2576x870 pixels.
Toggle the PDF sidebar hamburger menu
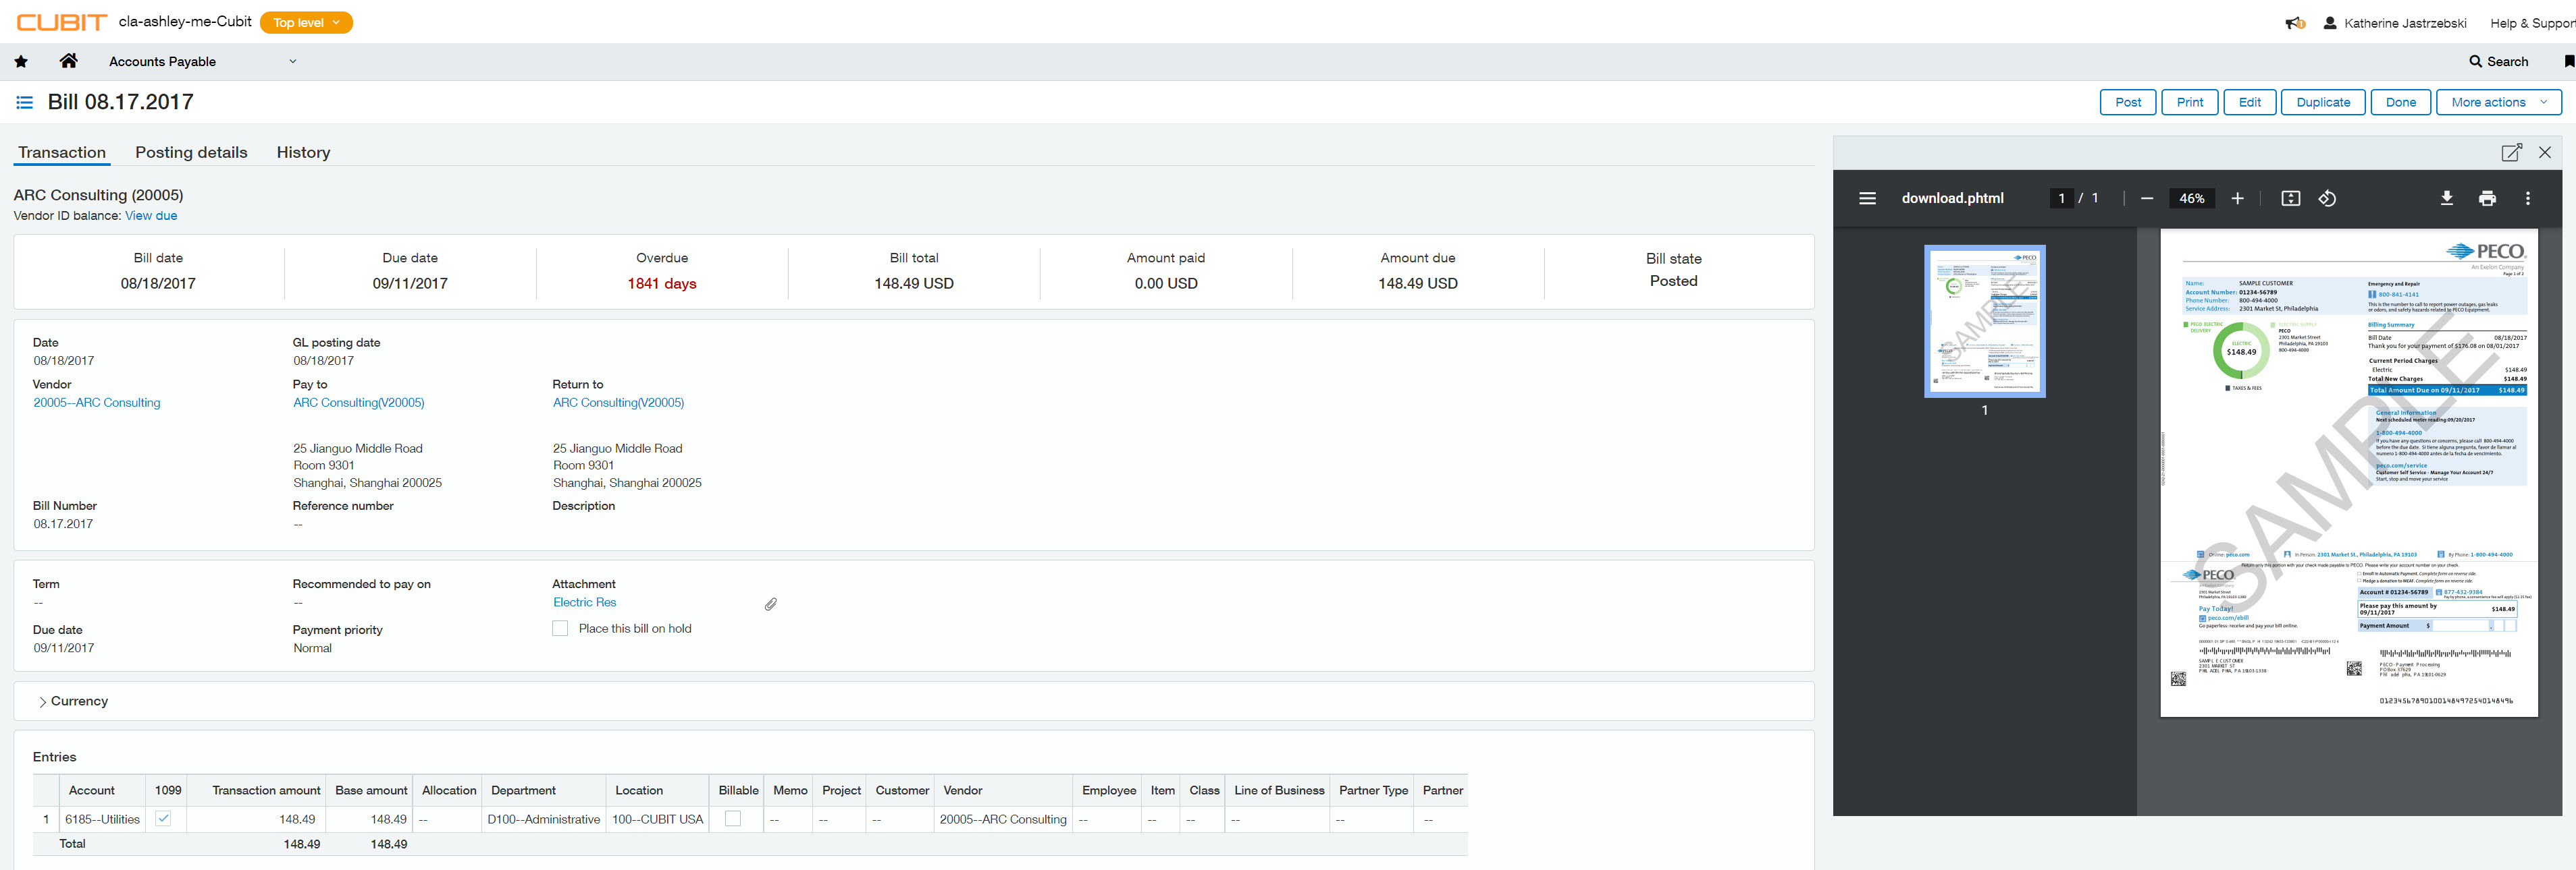point(1867,199)
